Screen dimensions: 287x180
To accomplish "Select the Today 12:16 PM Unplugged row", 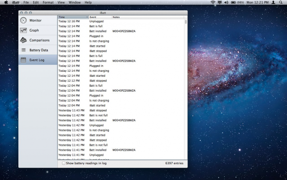I will [121, 21].
